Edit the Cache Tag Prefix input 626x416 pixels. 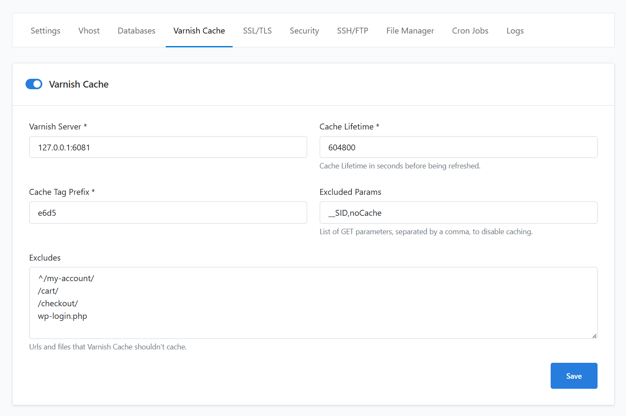168,212
